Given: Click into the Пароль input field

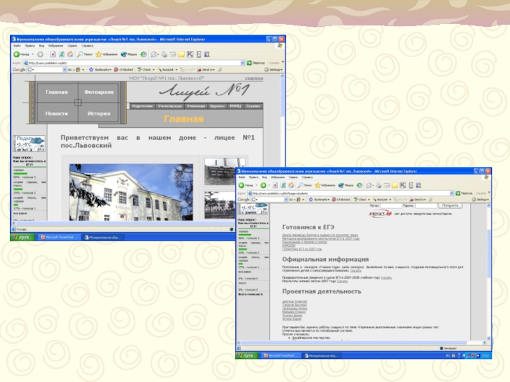Looking at the screenshot, I should (x=419, y=206).
